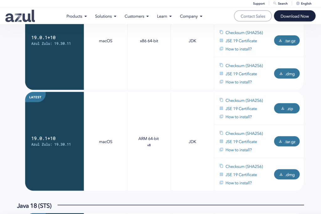The height and width of the screenshot is (214, 321).
Task: Click the Azul logo
Action: (20, 16)
